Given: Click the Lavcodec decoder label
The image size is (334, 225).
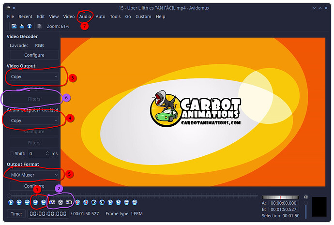Looking at the screenshot, I should (19, 45).
